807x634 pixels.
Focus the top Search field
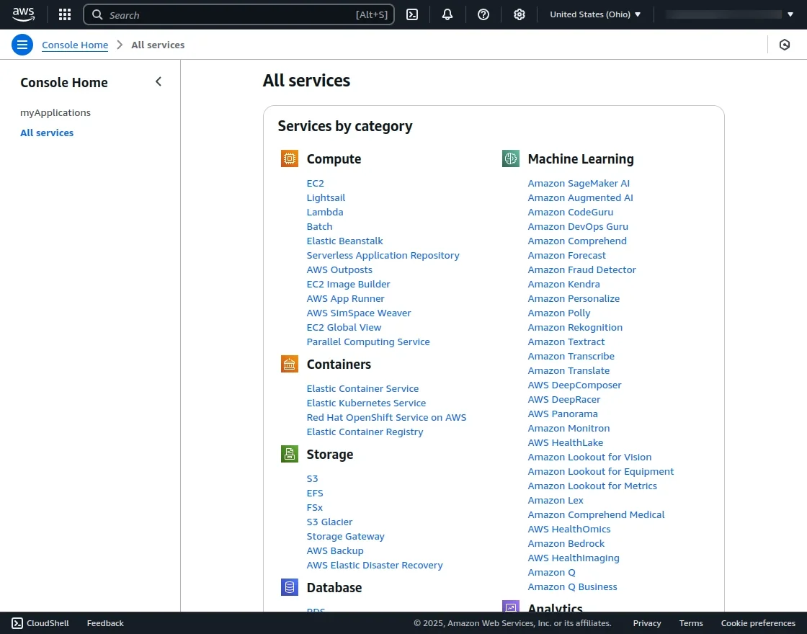[238, 14]
